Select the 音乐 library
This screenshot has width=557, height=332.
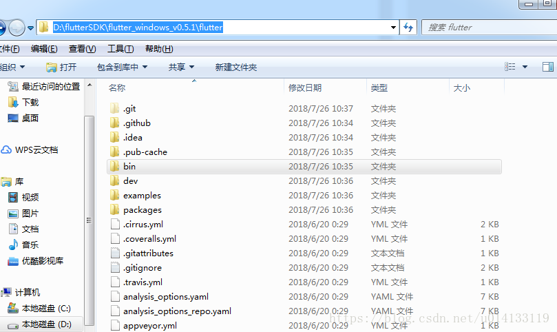pos(23,245)
